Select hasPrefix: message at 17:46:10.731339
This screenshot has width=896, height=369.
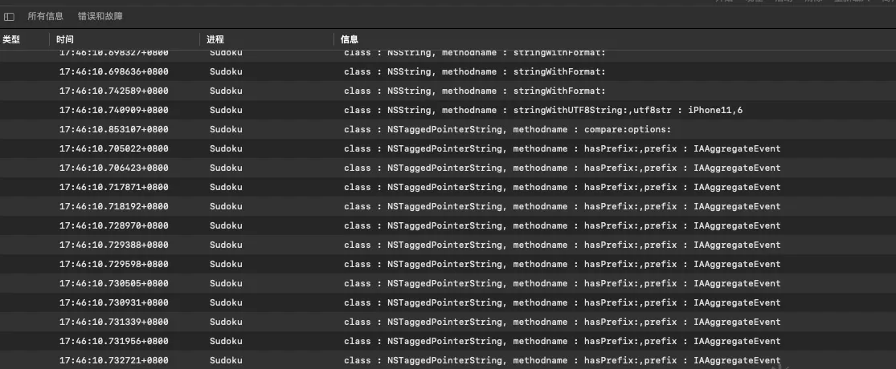pos(563,322)
